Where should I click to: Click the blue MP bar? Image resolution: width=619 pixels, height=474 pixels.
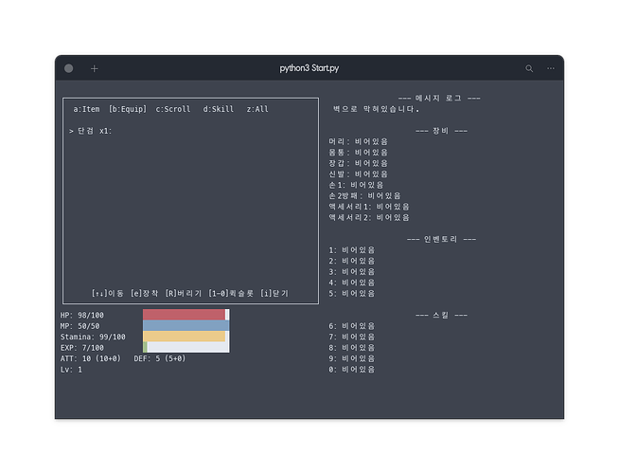(x=186, y=325)
